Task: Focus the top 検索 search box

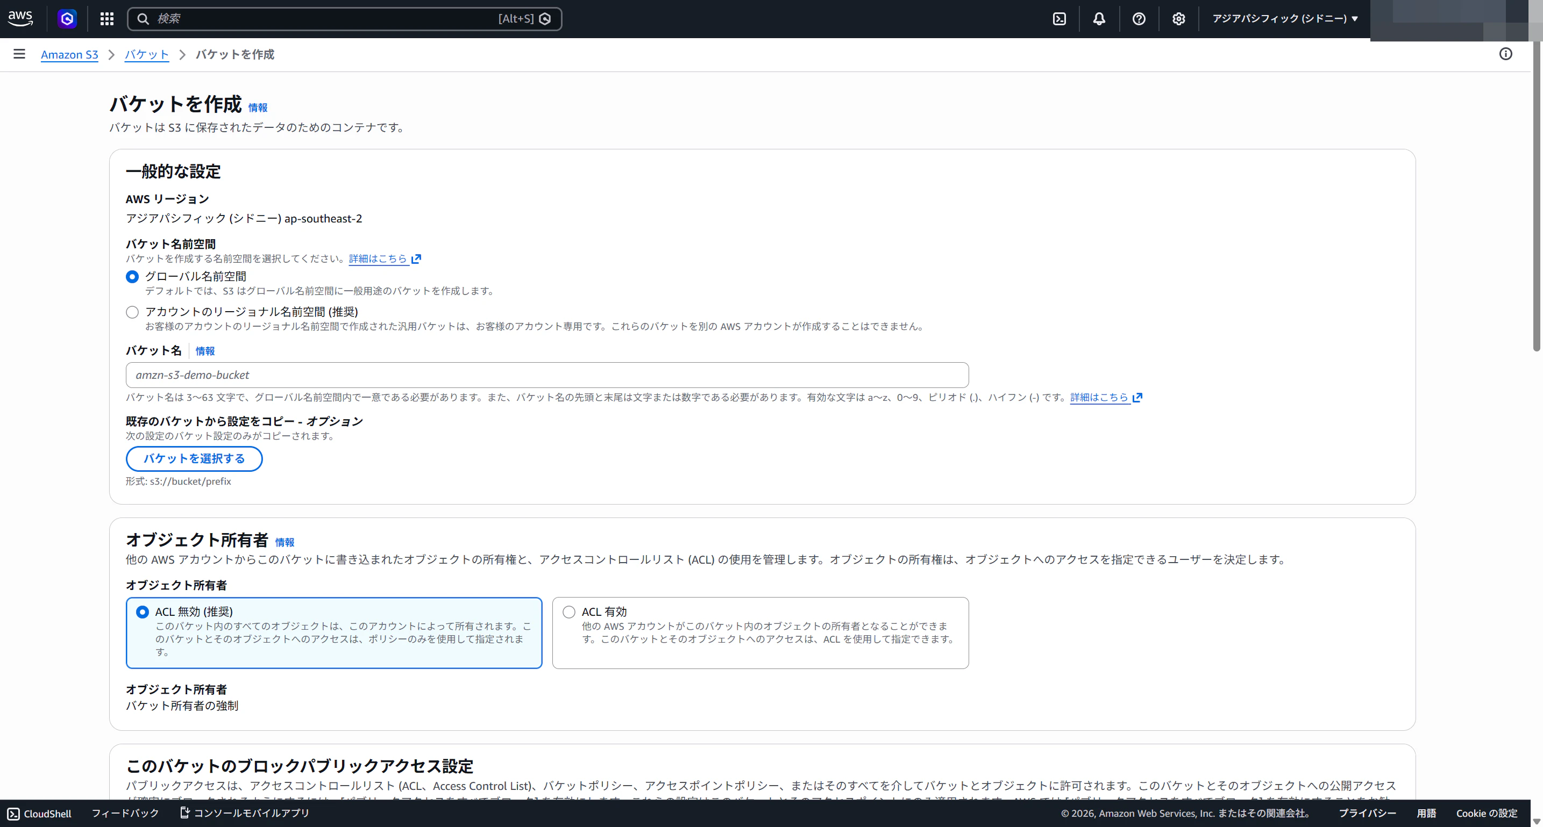Action: tap(344, 19)
